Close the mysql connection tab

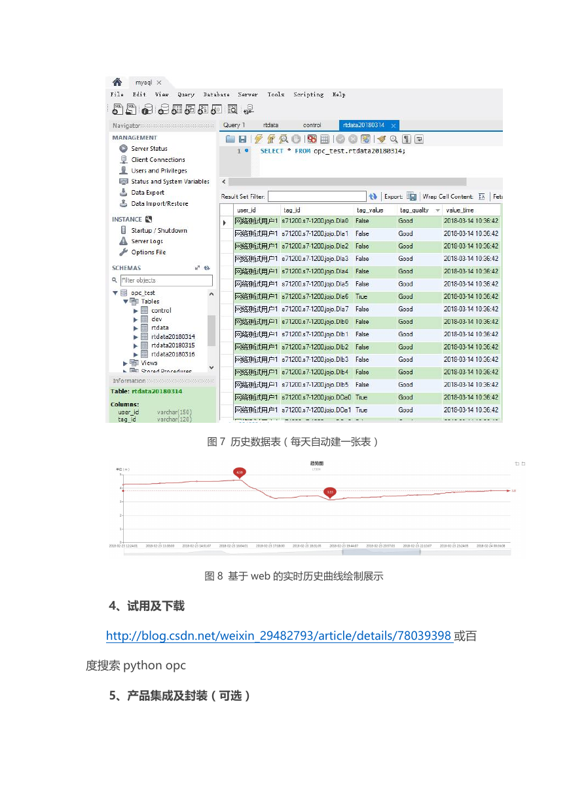[158, 83]
